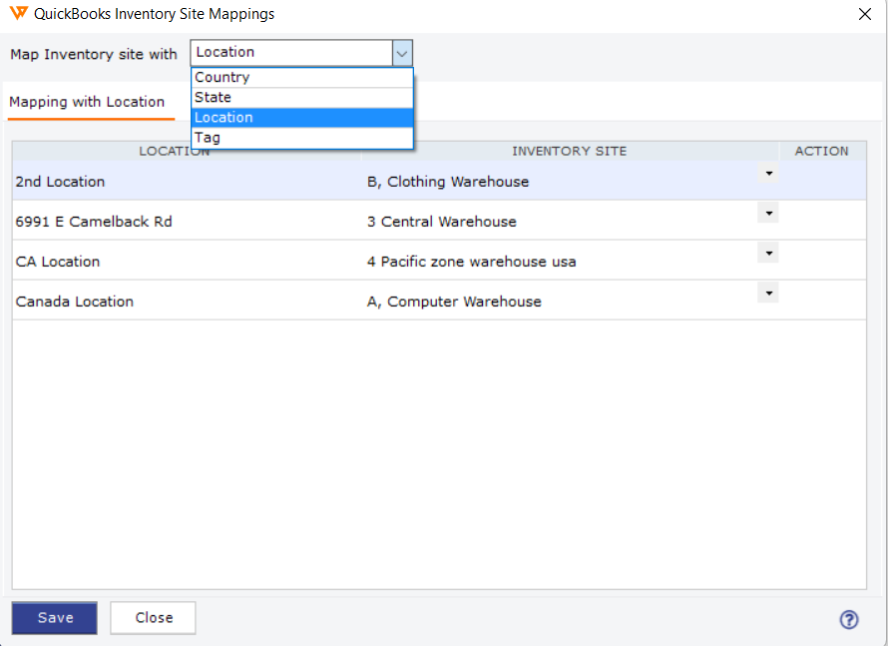Choose State from the dropdown list
Screen dimensions: 888x646
click(302, 98)
